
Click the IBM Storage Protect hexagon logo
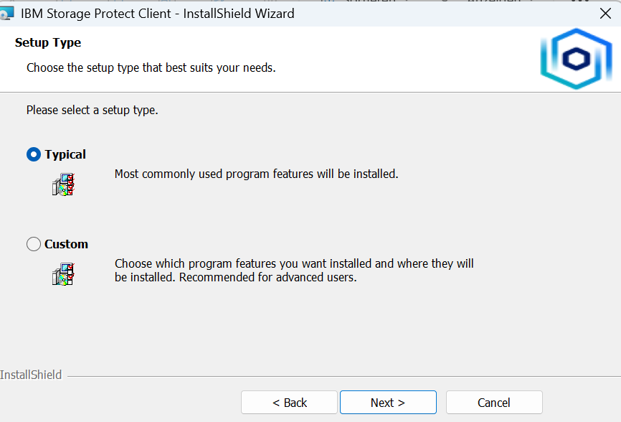click(576, 59)
